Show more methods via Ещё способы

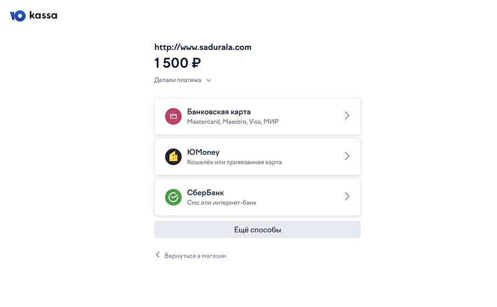point(257,230)
